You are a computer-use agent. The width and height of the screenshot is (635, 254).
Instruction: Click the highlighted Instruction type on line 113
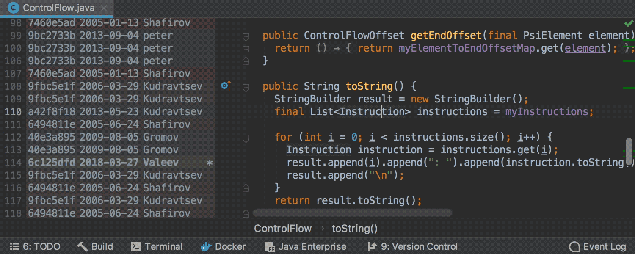click(x=319, y=150)
